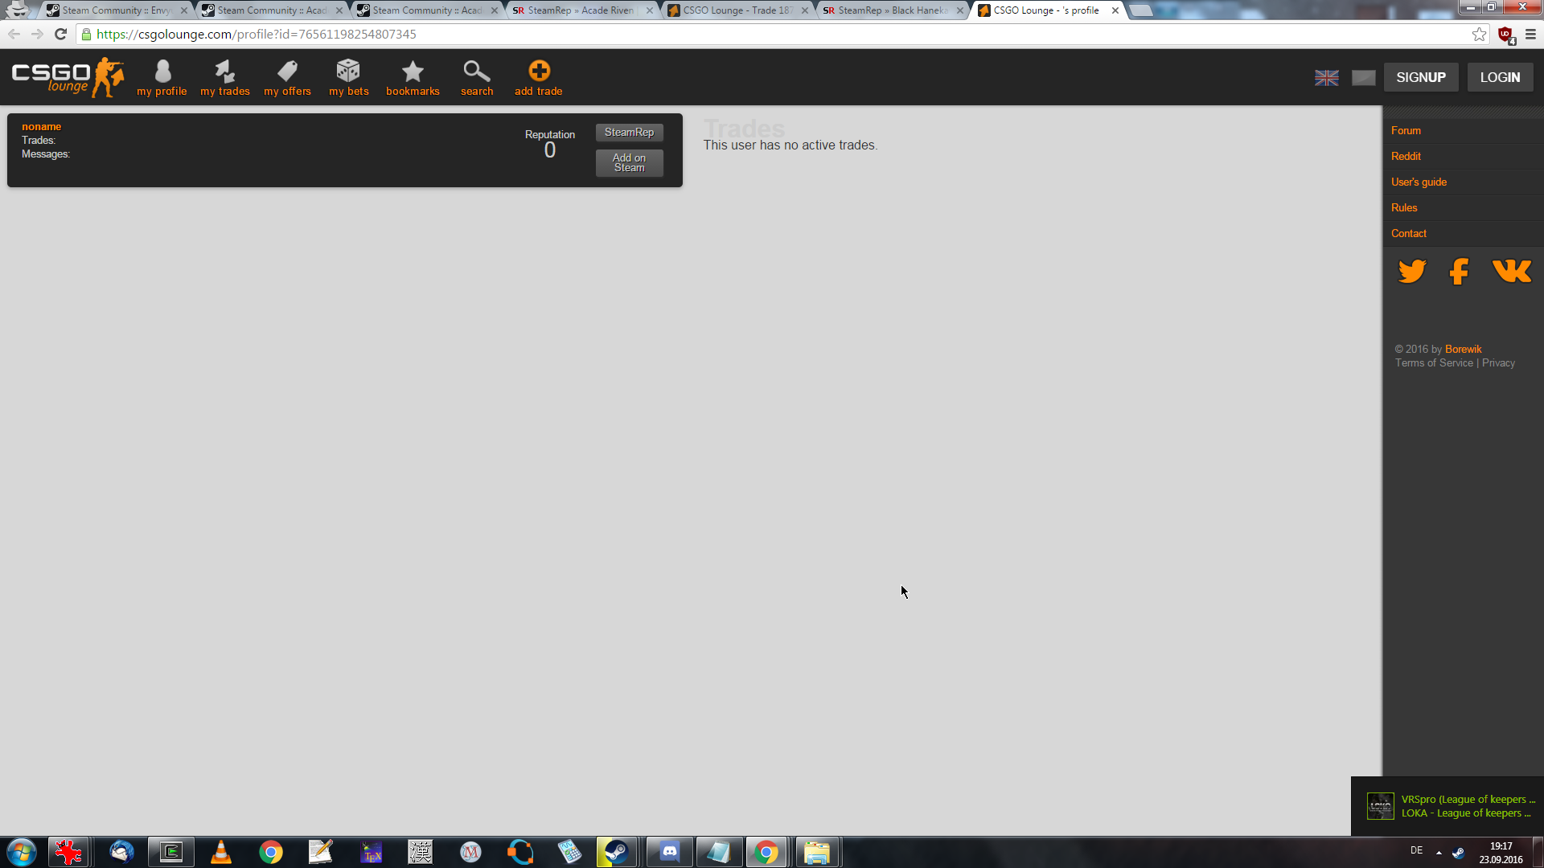This screenshot has width=1544, height=868.
Task: Click the CSGO Lounge logo
Action: 68,77
